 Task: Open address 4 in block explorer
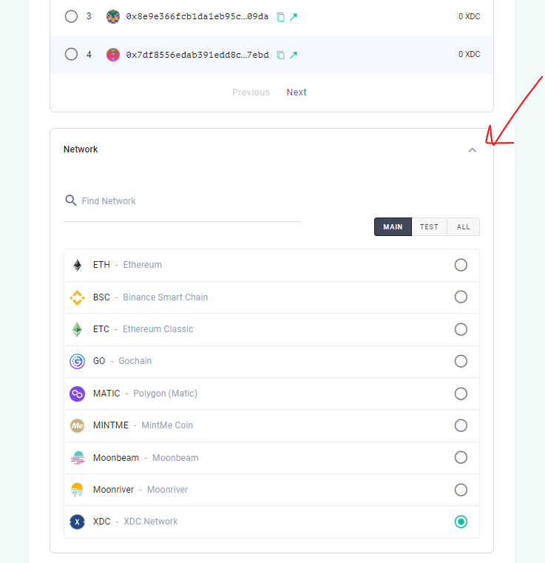pyautogui.click(x=294, y=55)
